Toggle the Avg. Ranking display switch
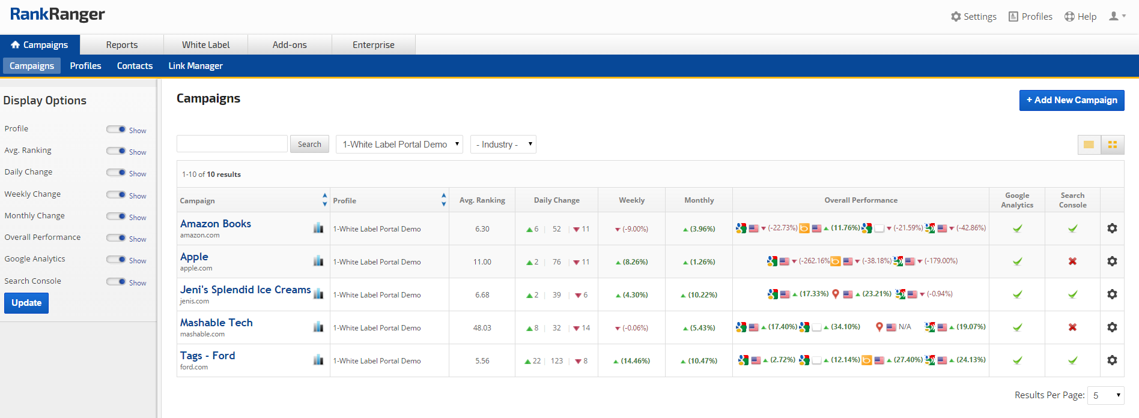 116,151
